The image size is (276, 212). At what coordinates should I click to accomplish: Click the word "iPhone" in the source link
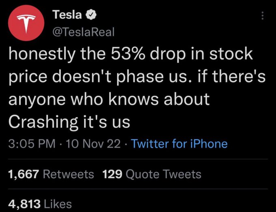coord(209,144)
